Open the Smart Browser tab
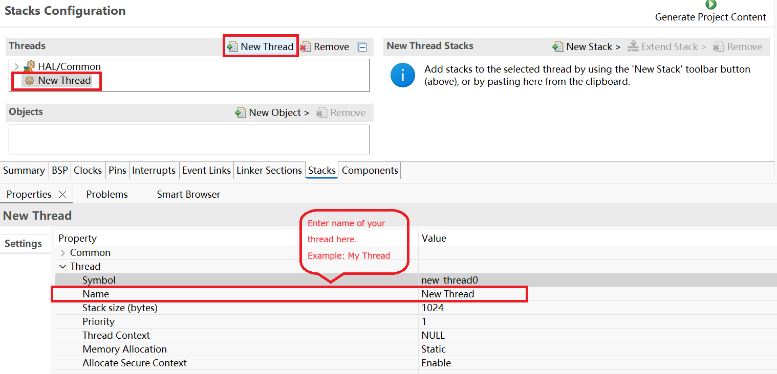Viewport: 777px width, 374px height. (188, 194)
